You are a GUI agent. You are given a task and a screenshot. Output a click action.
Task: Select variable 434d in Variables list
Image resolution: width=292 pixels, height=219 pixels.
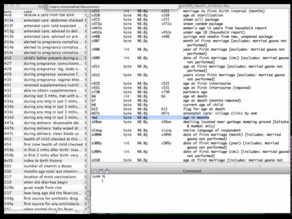pyautogui.click(x=45, y=118)
